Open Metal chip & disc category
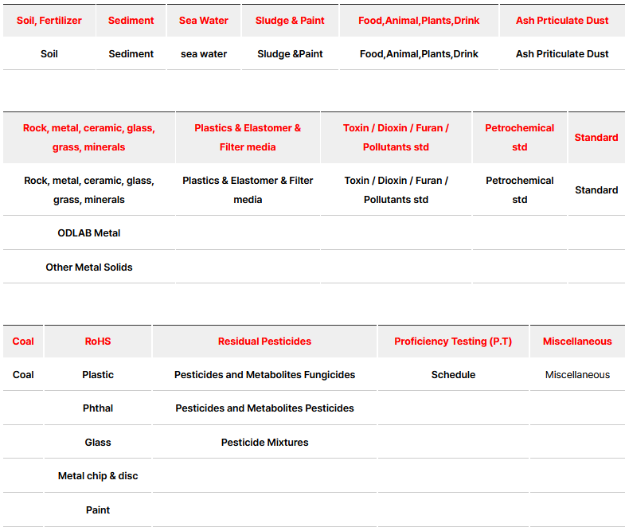This screenshot has width=625, height=531. 98,476
